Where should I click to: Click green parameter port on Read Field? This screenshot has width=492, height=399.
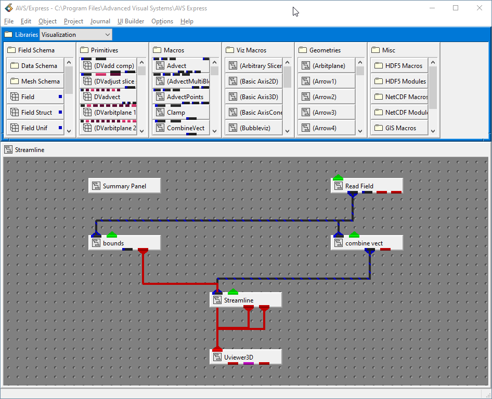pos(338,177)
